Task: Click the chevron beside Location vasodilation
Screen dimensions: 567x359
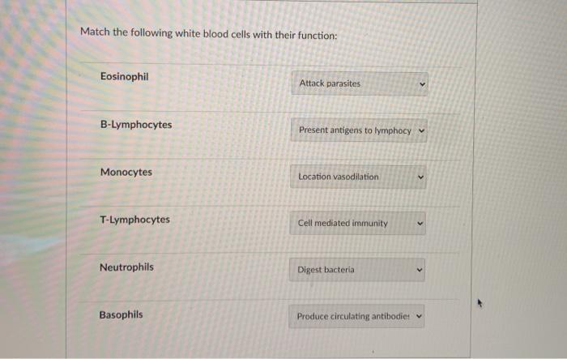Action: [x=420, y=177]
